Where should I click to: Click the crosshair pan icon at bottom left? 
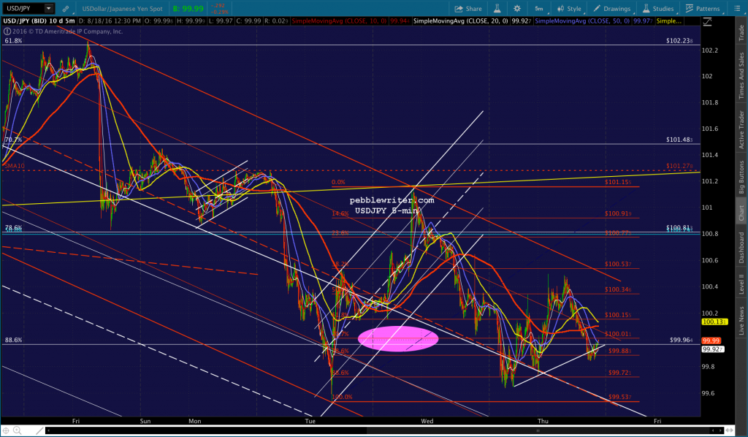click(6, 430)
